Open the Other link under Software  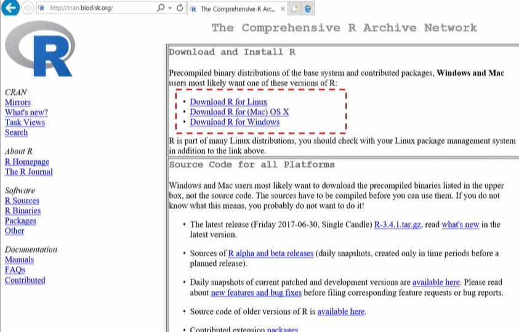click(x=14, y=231)
